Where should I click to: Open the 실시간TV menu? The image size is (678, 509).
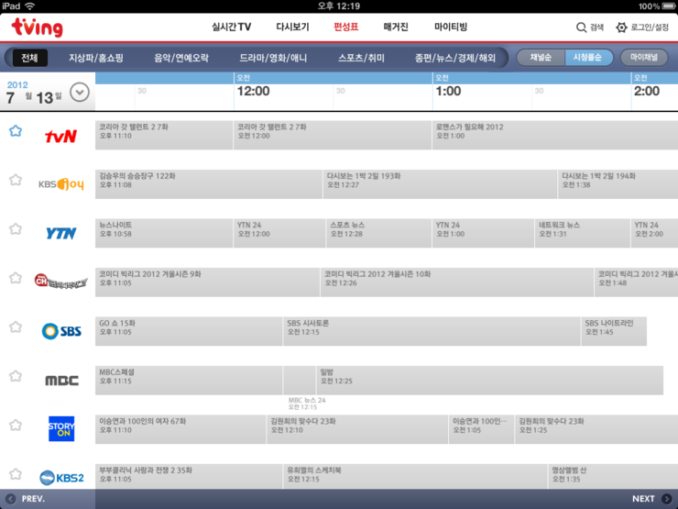click(231, 28)
